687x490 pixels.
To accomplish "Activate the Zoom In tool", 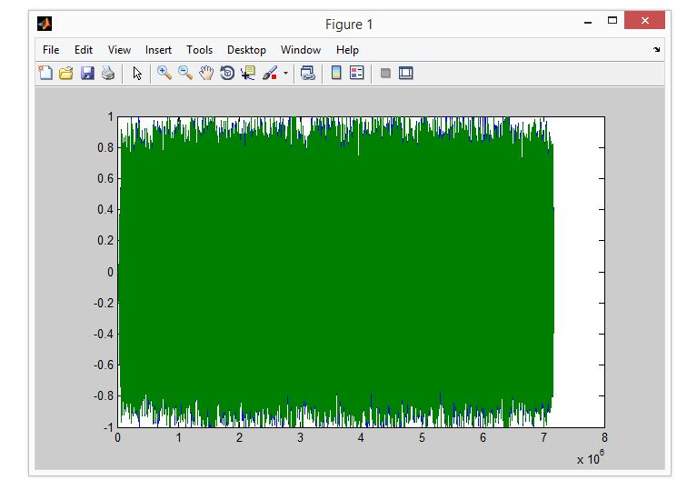I will [x=164, y=73].
